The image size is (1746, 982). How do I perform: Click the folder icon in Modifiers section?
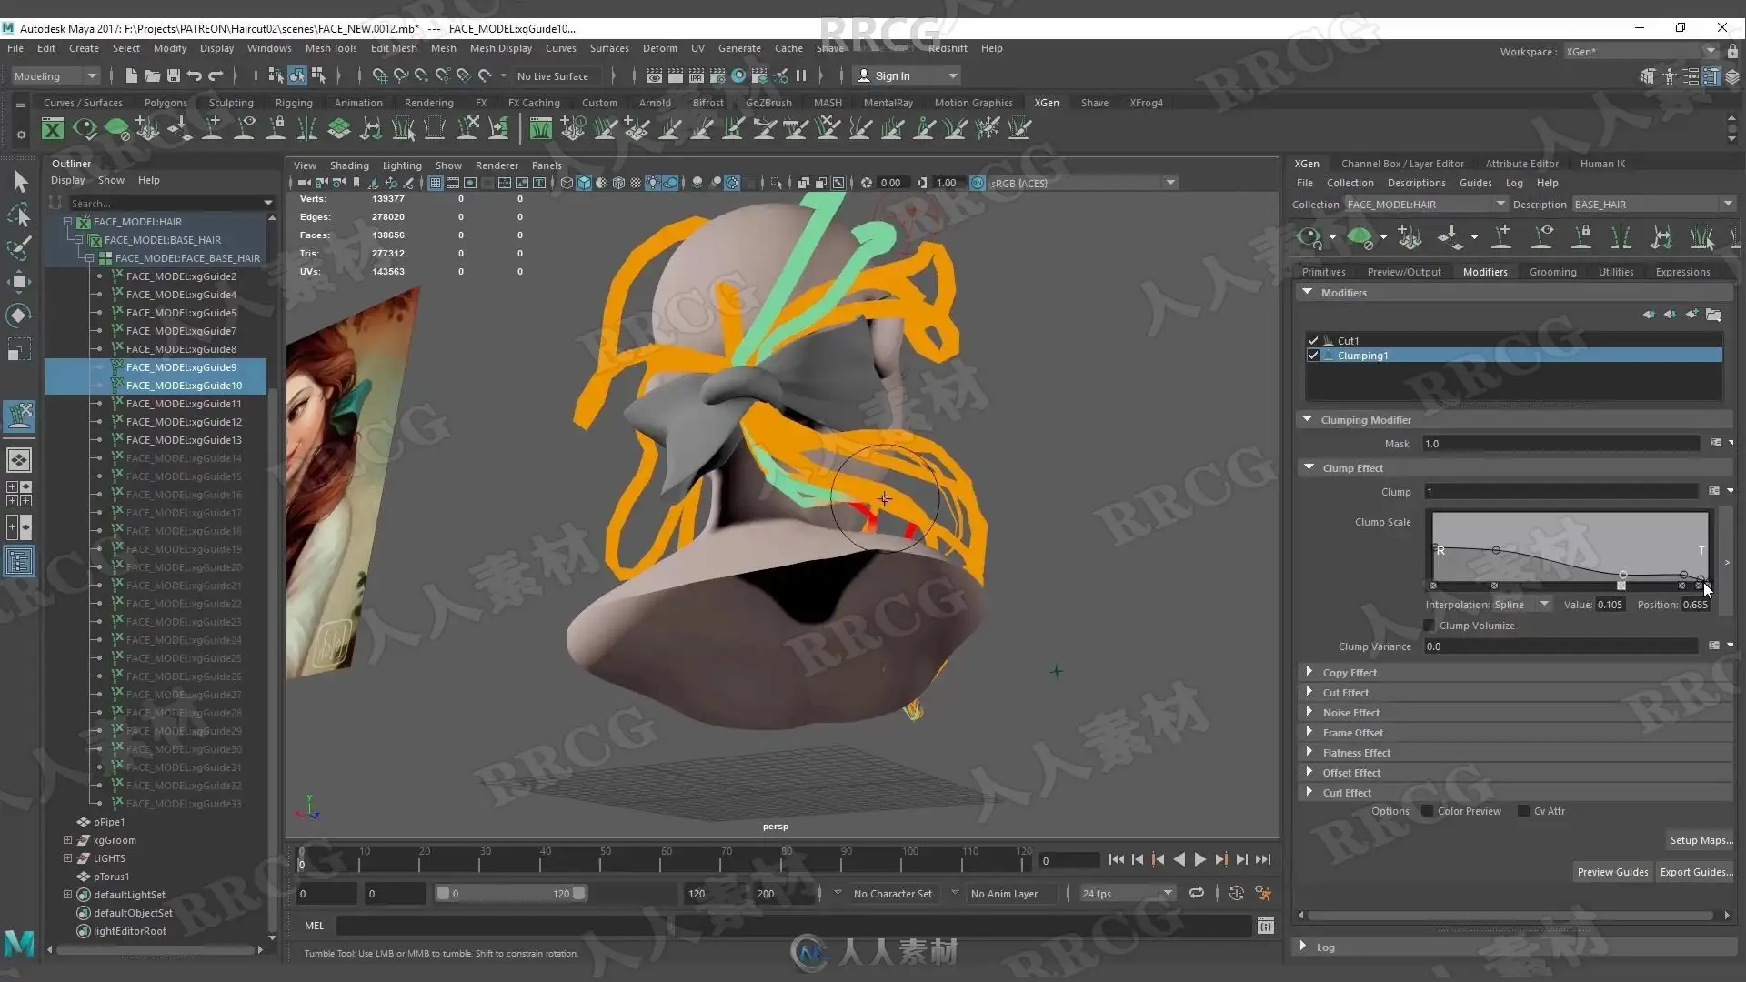tap(1713, 316)
